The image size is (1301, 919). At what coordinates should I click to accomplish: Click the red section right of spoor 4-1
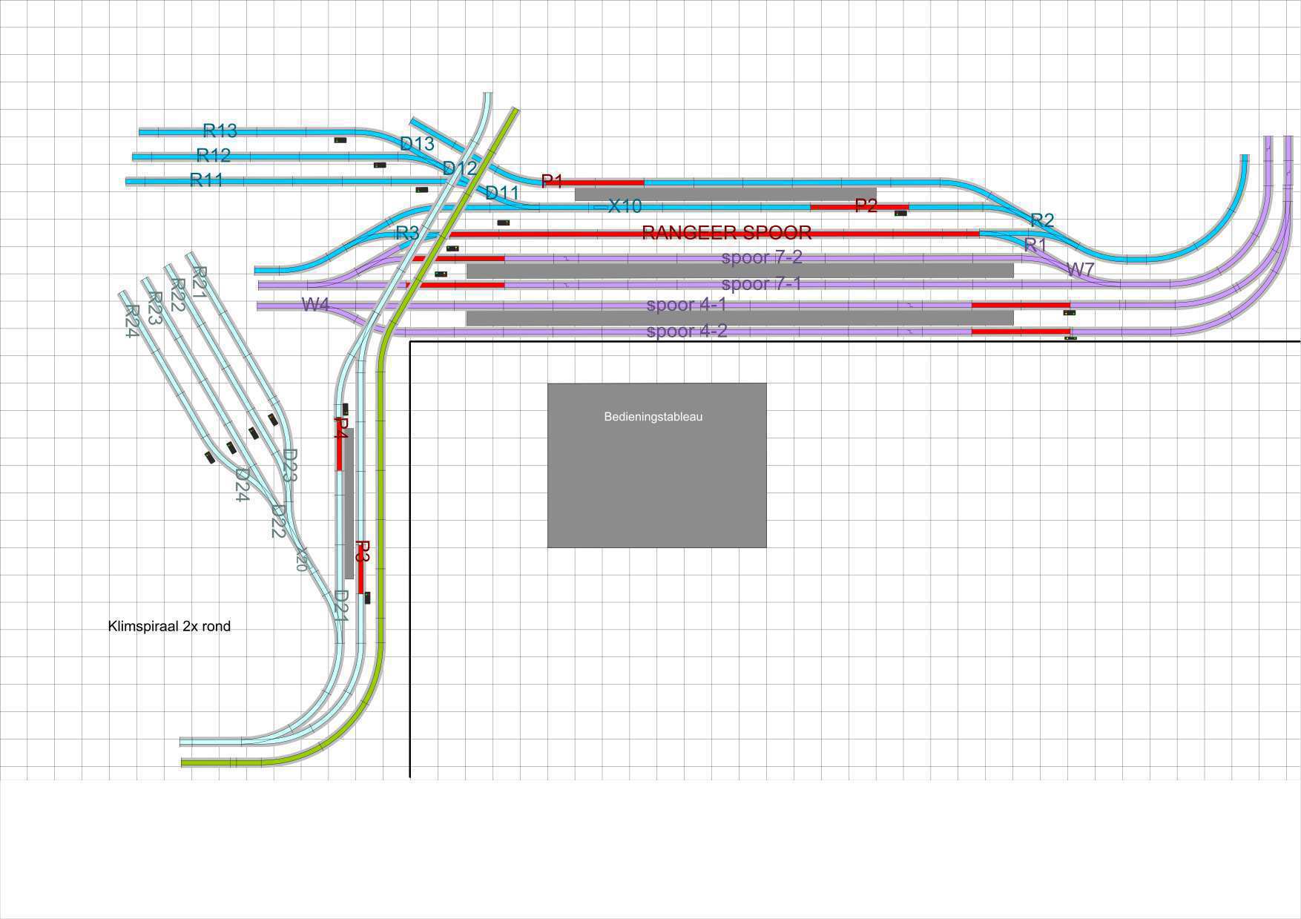[x=1021, y=305]
